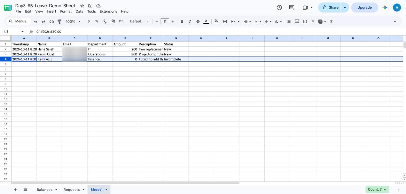Switch to the Balances sheet tab
This screenshot has height=194, width=406.
coord(47,190)
